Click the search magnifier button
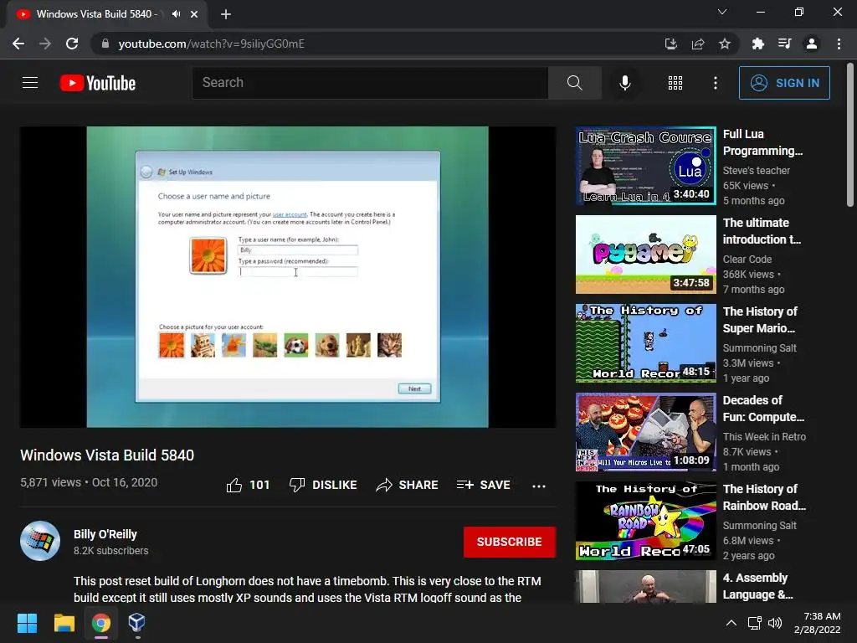 (574, 83)
